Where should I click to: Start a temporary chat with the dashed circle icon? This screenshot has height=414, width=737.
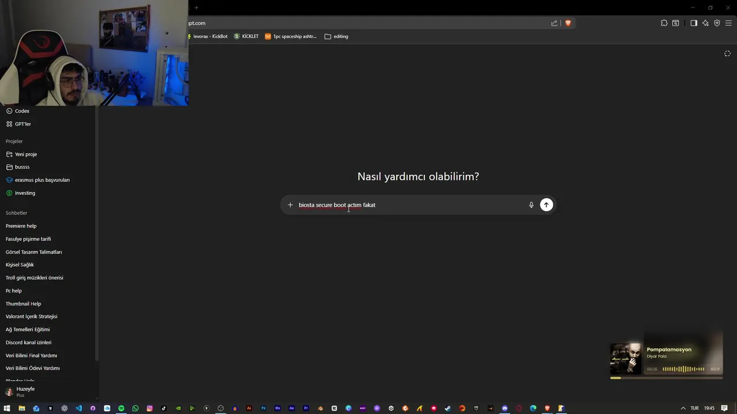coord(727,53)
